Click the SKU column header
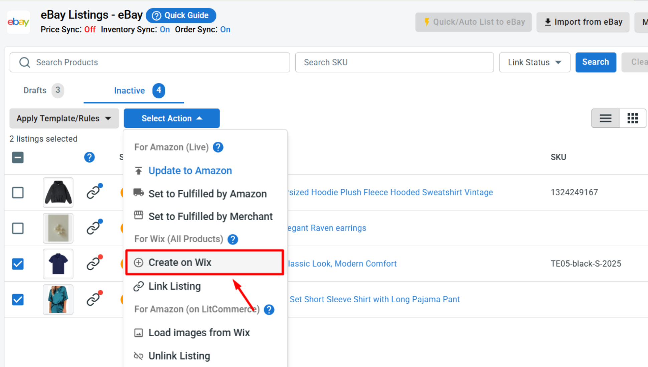Image resolution: width=648 pixels, height=367 pixels. pyautogui.click(x=558, y=157)
